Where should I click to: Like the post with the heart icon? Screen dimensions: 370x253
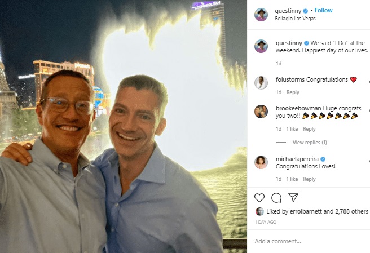point(259,198)
